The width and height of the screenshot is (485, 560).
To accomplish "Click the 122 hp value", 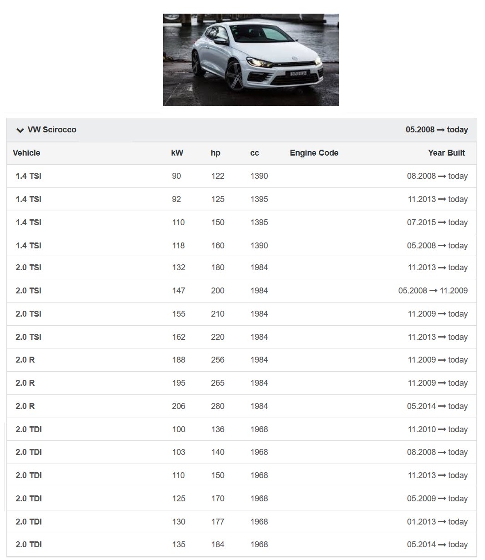I will 218,176.
